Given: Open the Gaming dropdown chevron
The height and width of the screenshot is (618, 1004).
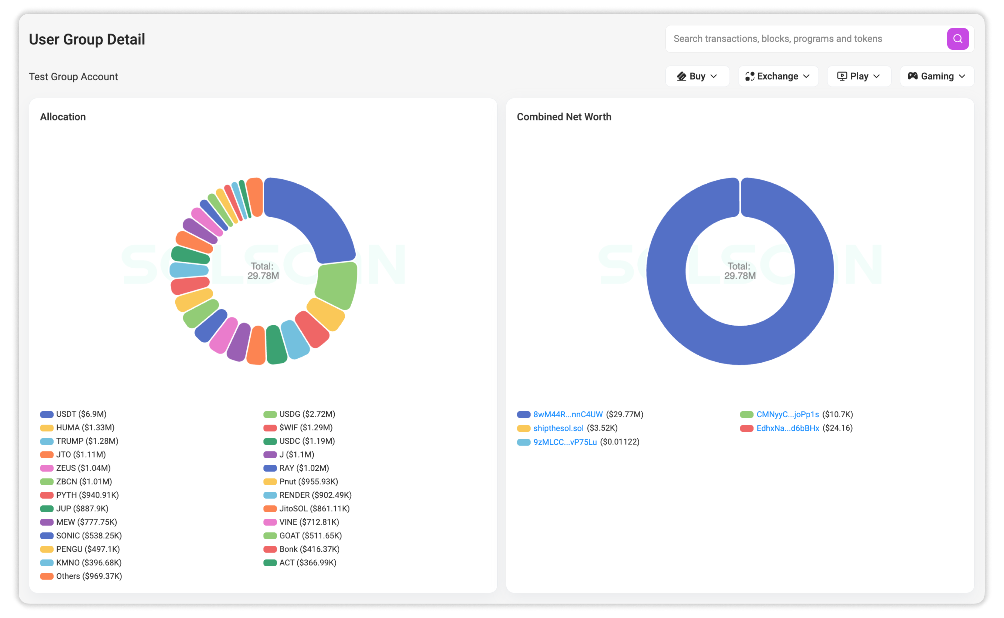Looking at the screenshot, I should point(962,76).
